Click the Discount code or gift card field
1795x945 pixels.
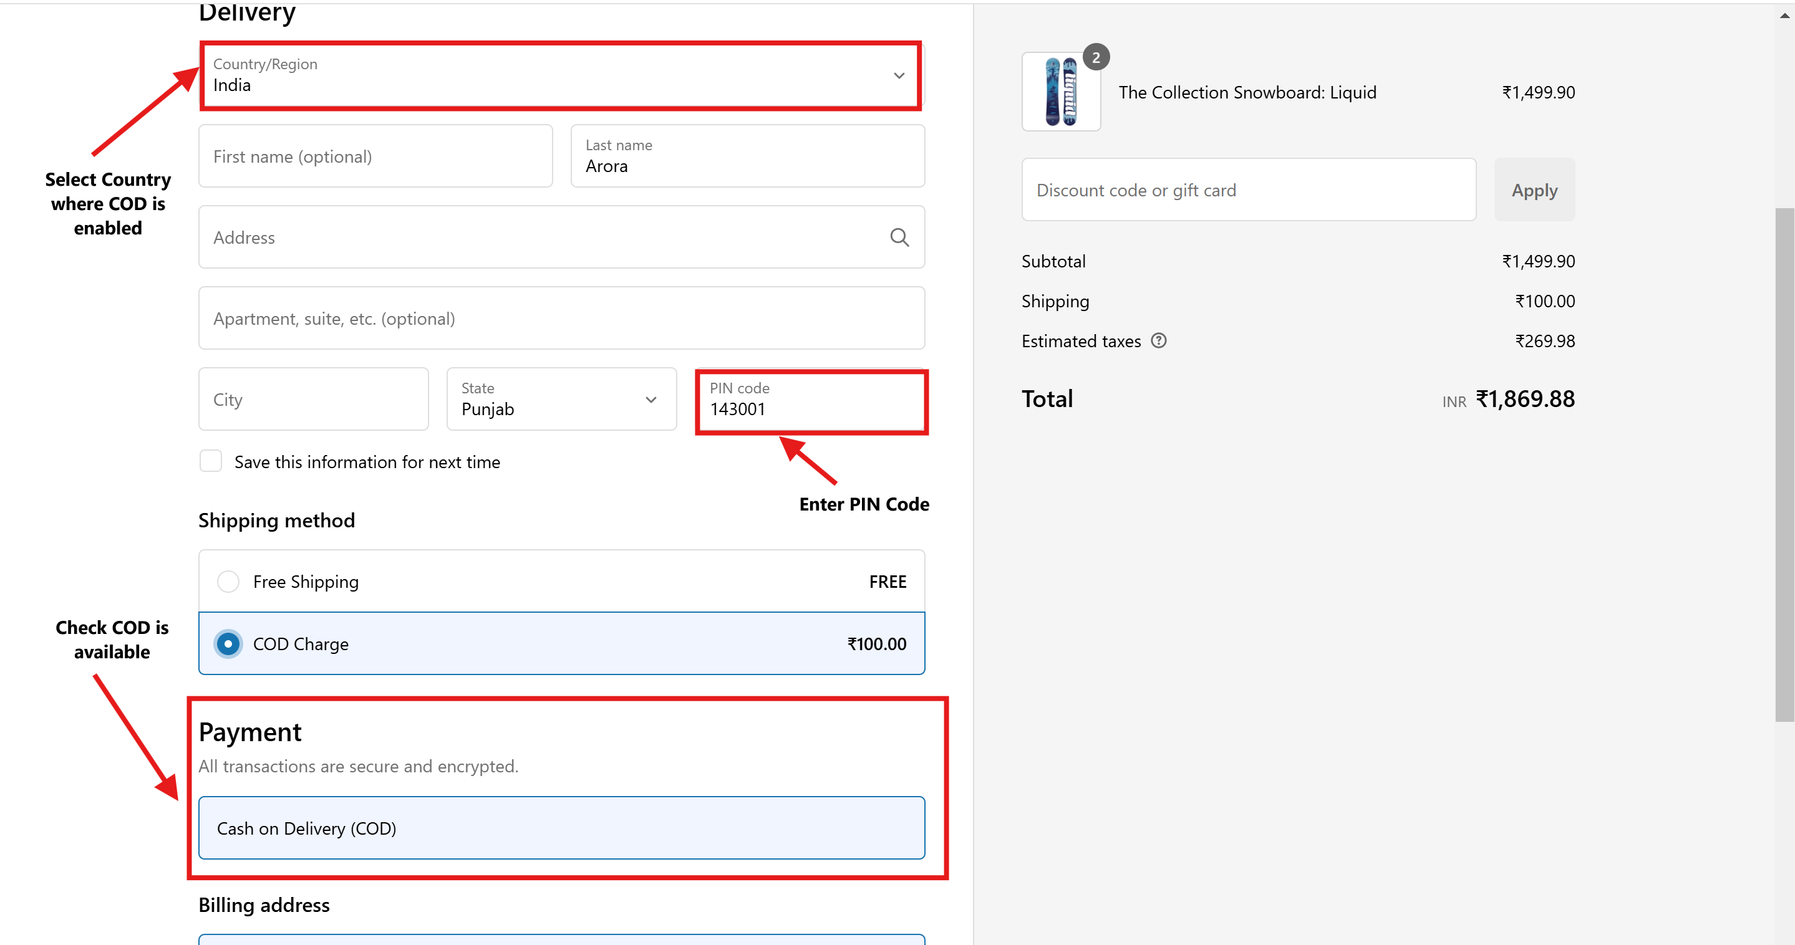1248,190
